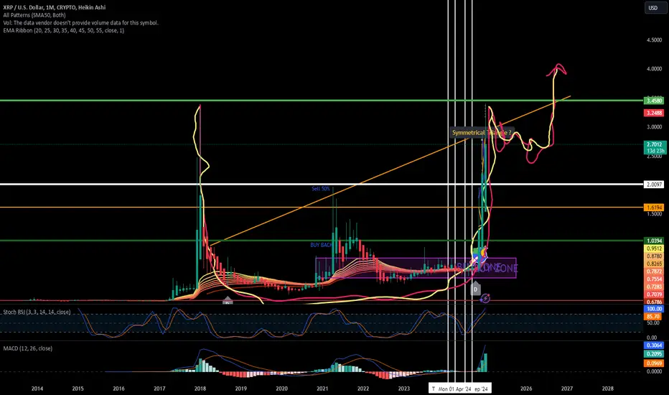Click the 1.5000 price axis tick

654,214
